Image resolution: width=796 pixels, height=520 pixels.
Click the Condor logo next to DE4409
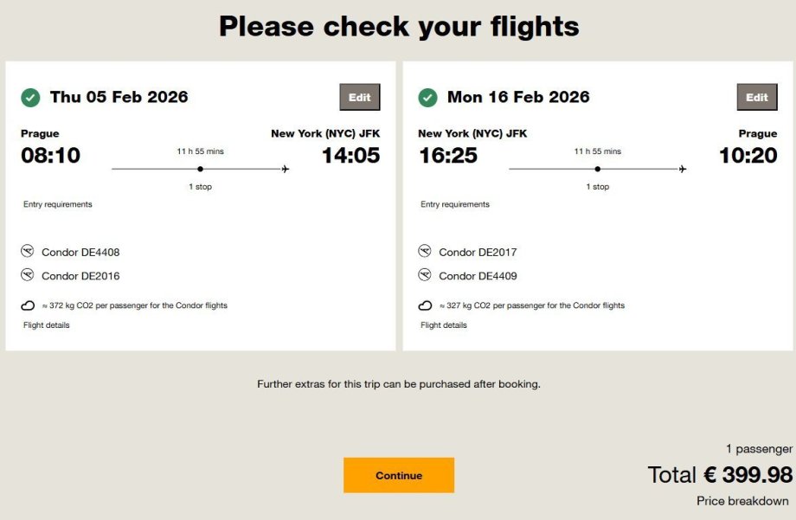tap(425, 276)
